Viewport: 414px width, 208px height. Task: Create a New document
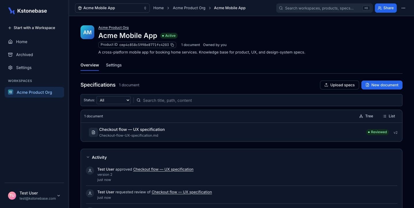(x=382, y=85)
